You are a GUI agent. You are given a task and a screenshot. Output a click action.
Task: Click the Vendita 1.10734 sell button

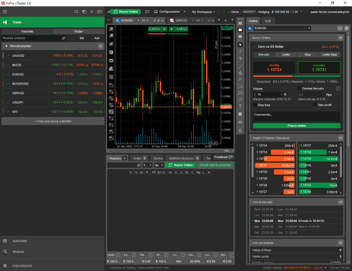click(274, 68)
